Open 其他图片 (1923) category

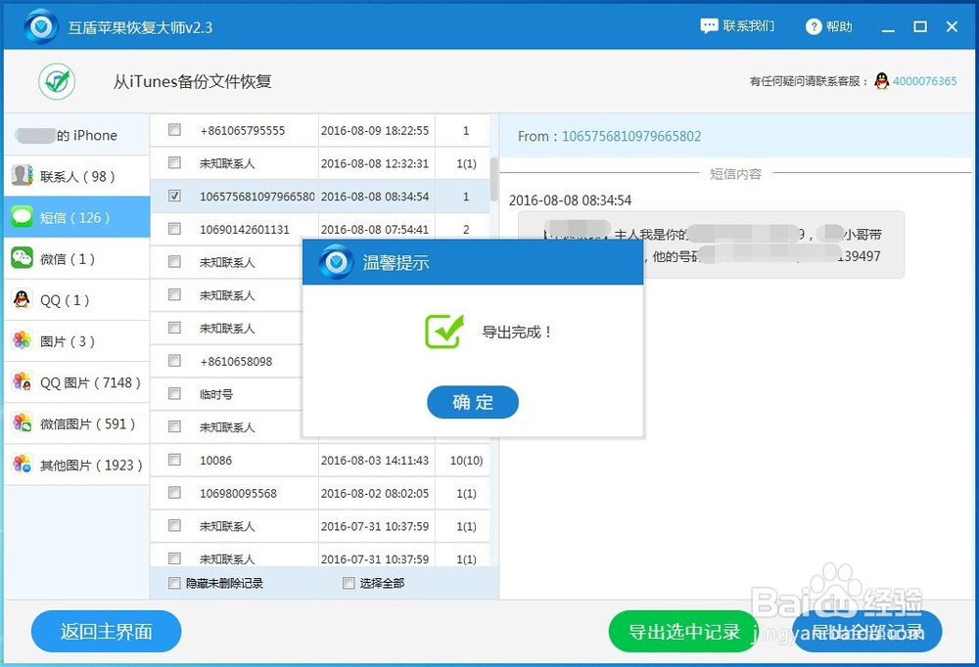pyautogui.click(x=76, y=465)
